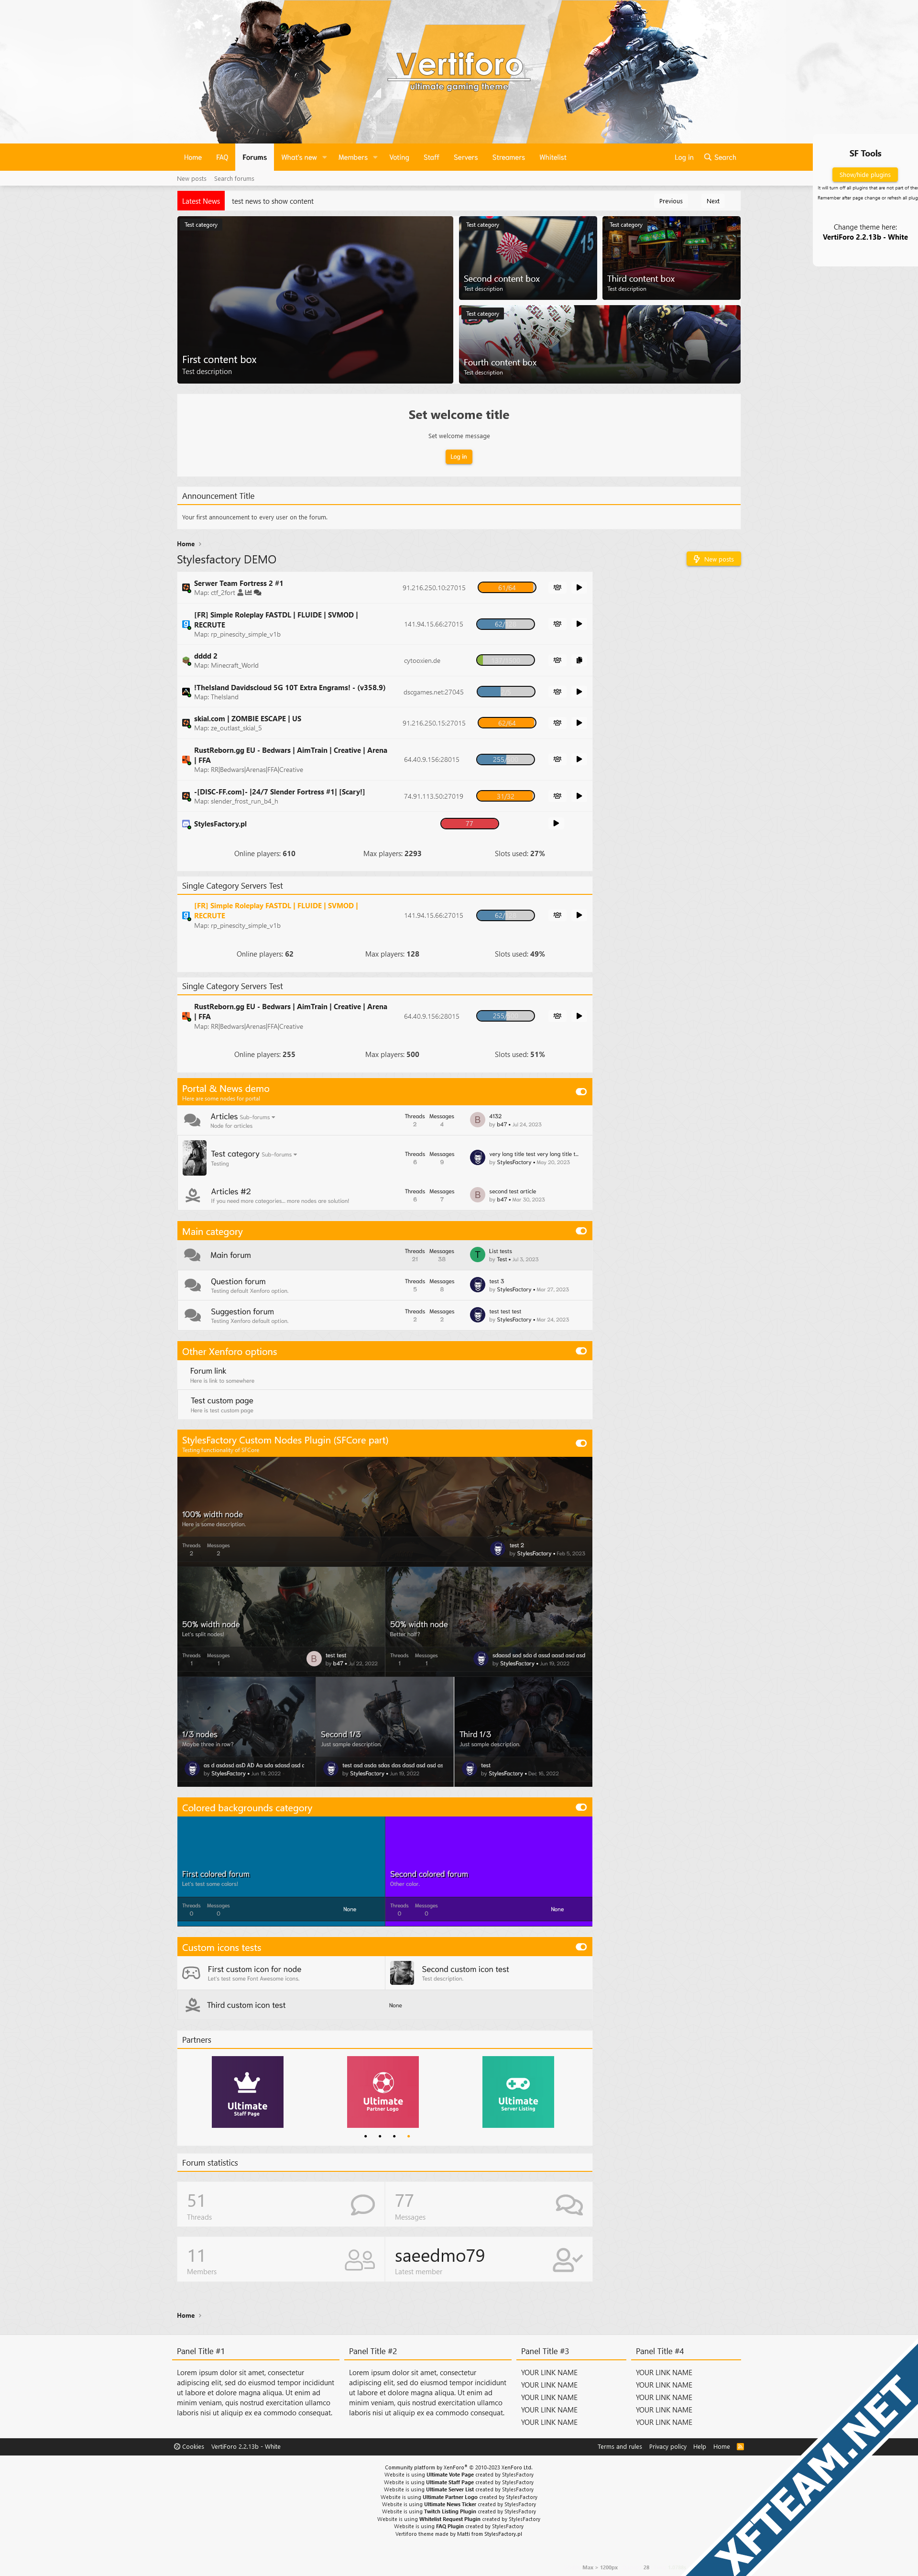Click the red 77 bar for StylesFactory.pl
The width and height of the screenshot is (918, 2576).
tap(470, 824)
